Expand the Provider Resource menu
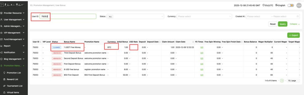304x95 pixels. [24, 13]
